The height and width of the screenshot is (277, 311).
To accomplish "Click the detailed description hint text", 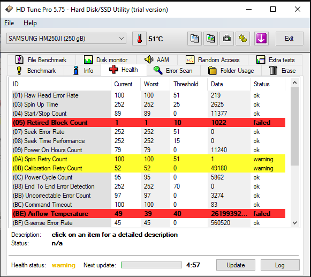I will coord(115,235).
